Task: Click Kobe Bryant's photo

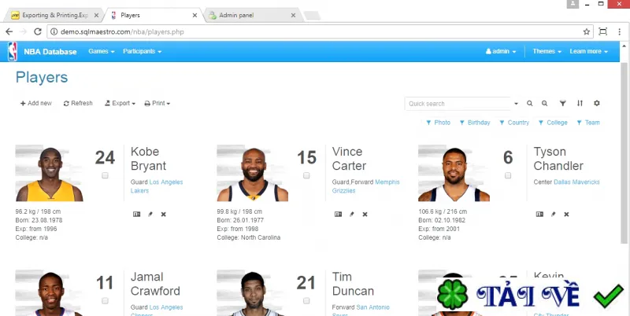Action: point(49,173)
